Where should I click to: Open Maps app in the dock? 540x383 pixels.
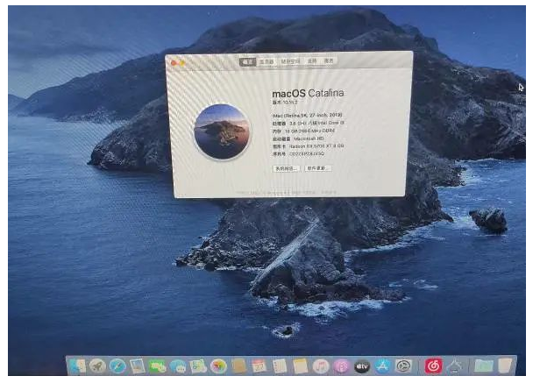pyautogui.click(x=198, y=365)
